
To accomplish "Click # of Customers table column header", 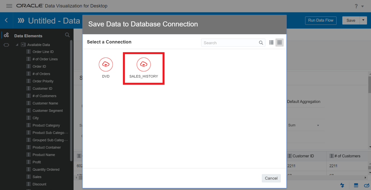I will (x=345, y=156).
